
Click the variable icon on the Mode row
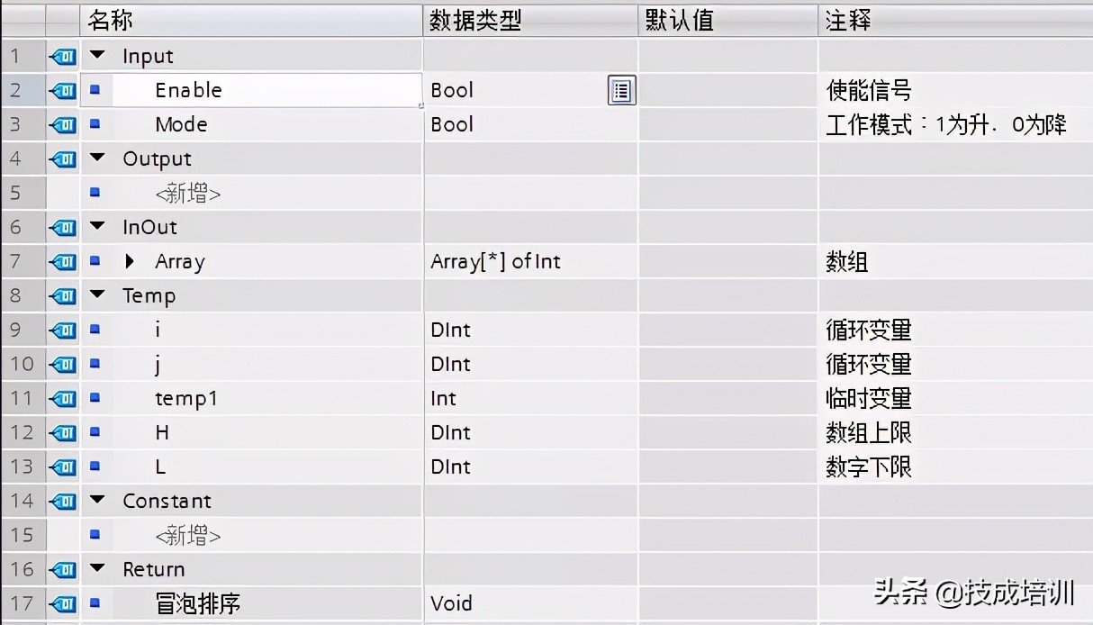coord(61,124)
